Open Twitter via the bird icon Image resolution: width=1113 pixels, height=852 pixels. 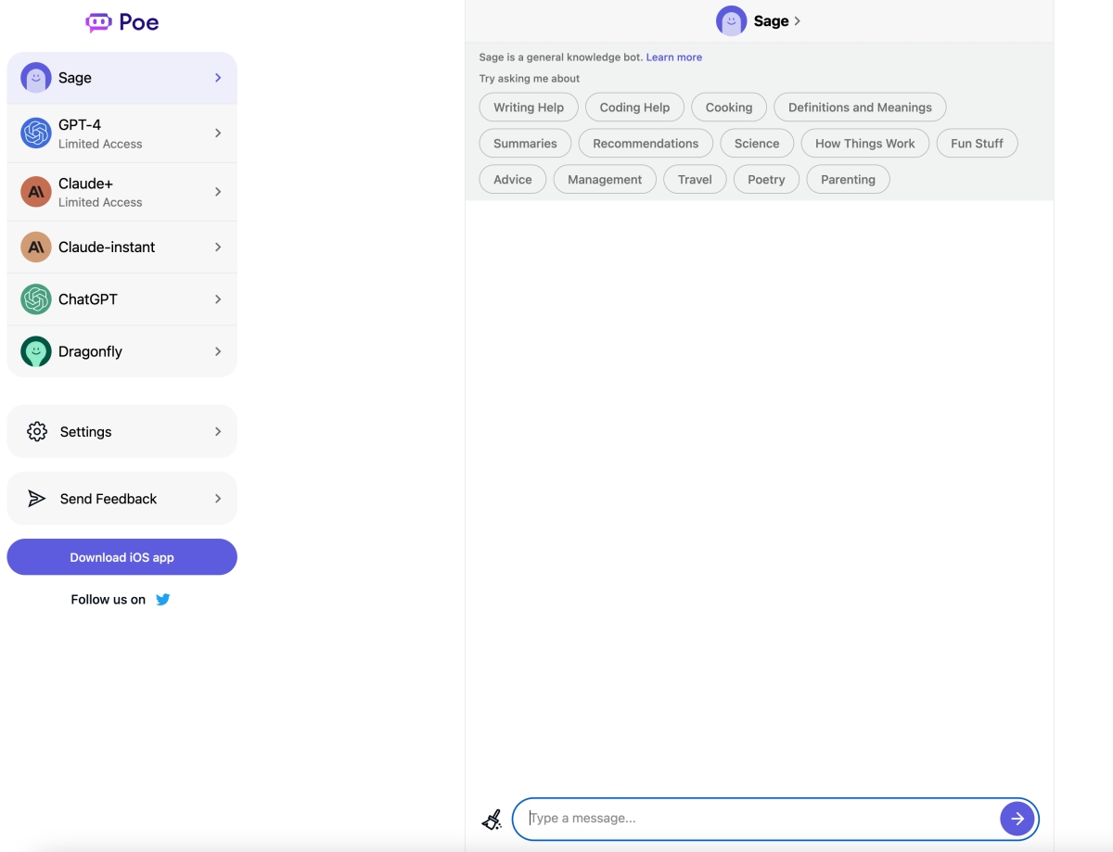point(163,600)
